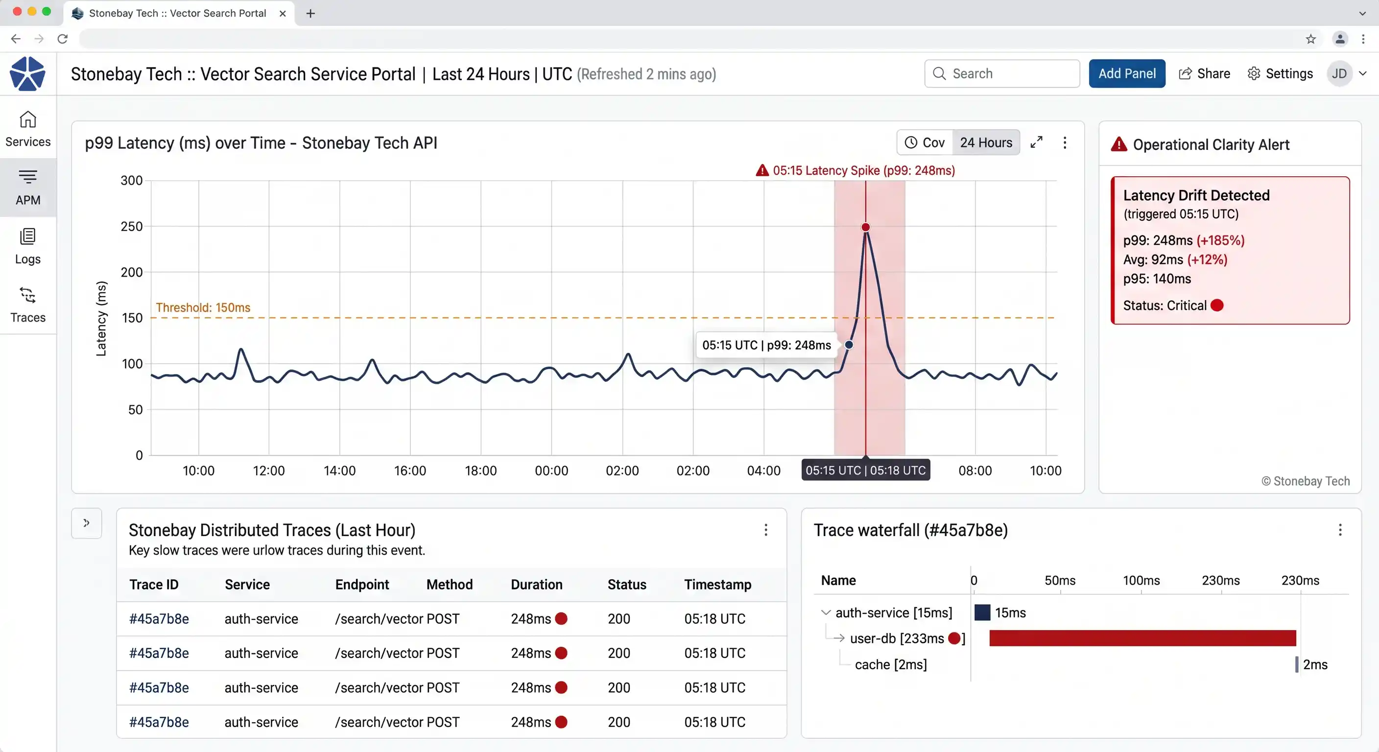Open the user menu dropdown chevron
This screenshot has height=752, width=1379.
(1363, 74)
